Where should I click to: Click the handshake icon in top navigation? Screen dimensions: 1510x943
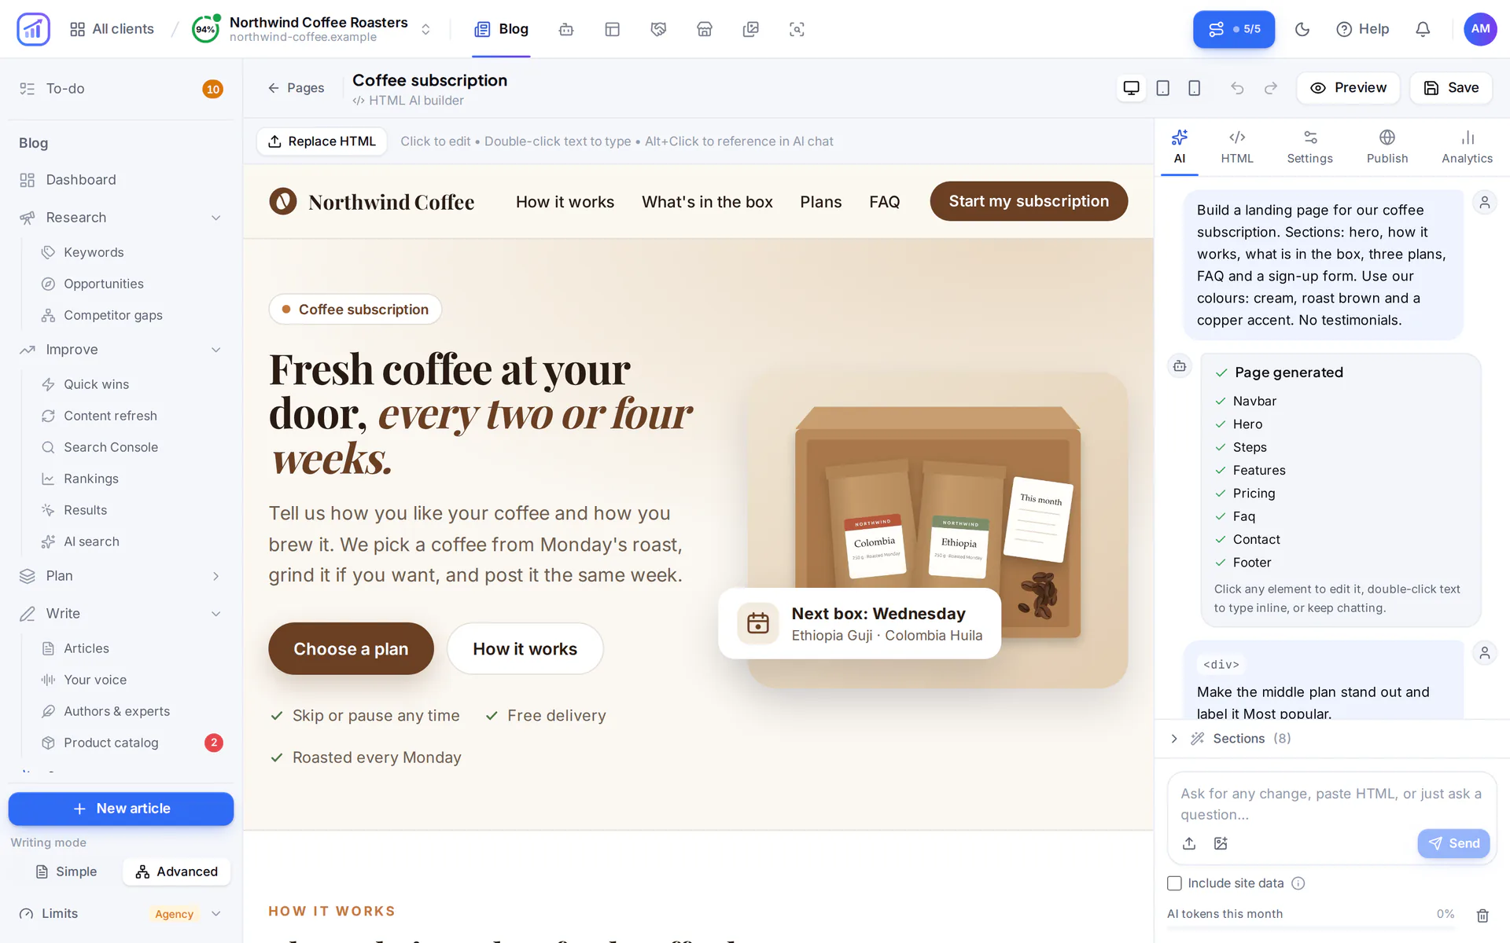point(658,29)
